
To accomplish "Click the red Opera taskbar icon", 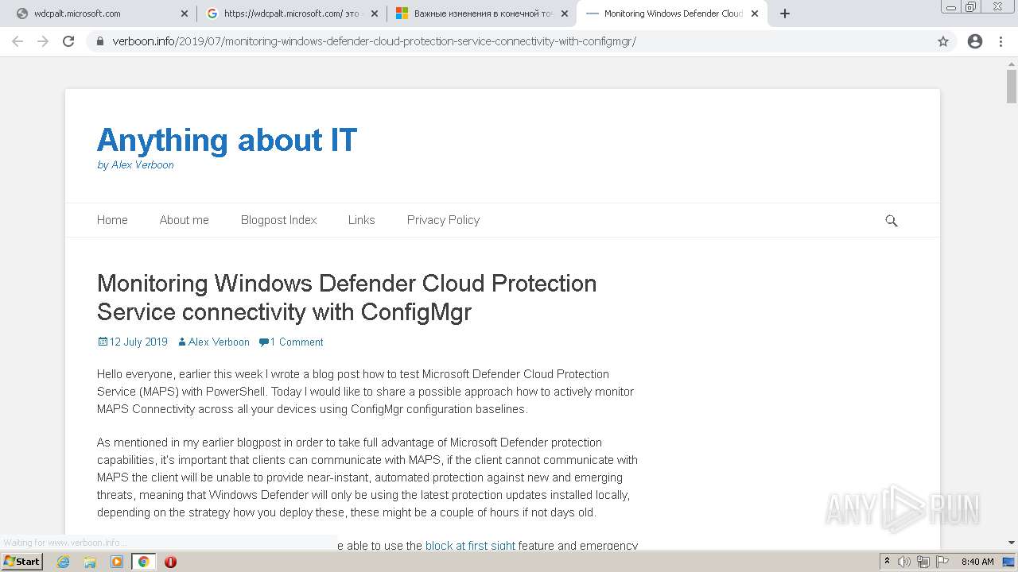I will pyautogui.click(x=170, y=562).
